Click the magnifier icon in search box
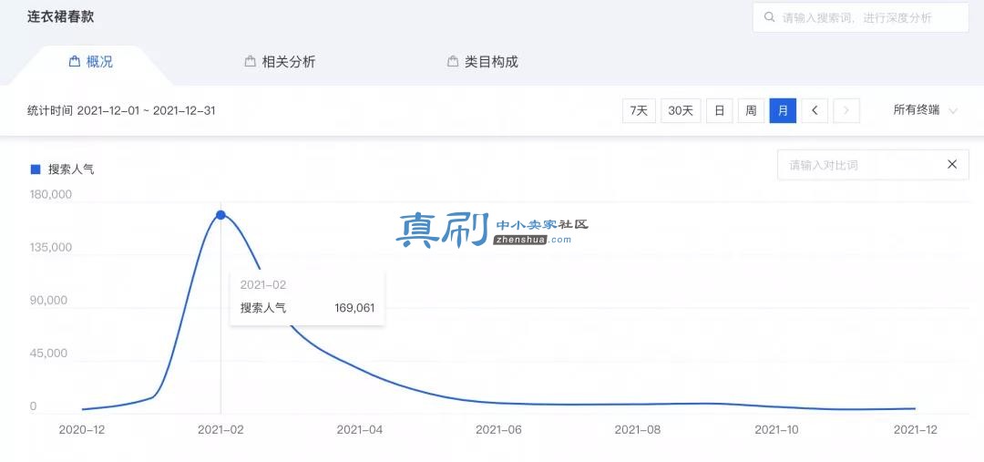The height and width of the screenshot is (462, 984). (769, 17)
